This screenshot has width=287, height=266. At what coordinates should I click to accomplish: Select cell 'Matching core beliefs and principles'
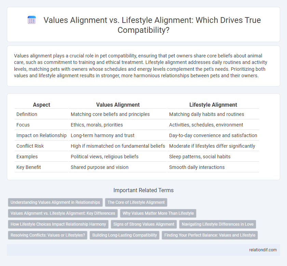(118, 114)
